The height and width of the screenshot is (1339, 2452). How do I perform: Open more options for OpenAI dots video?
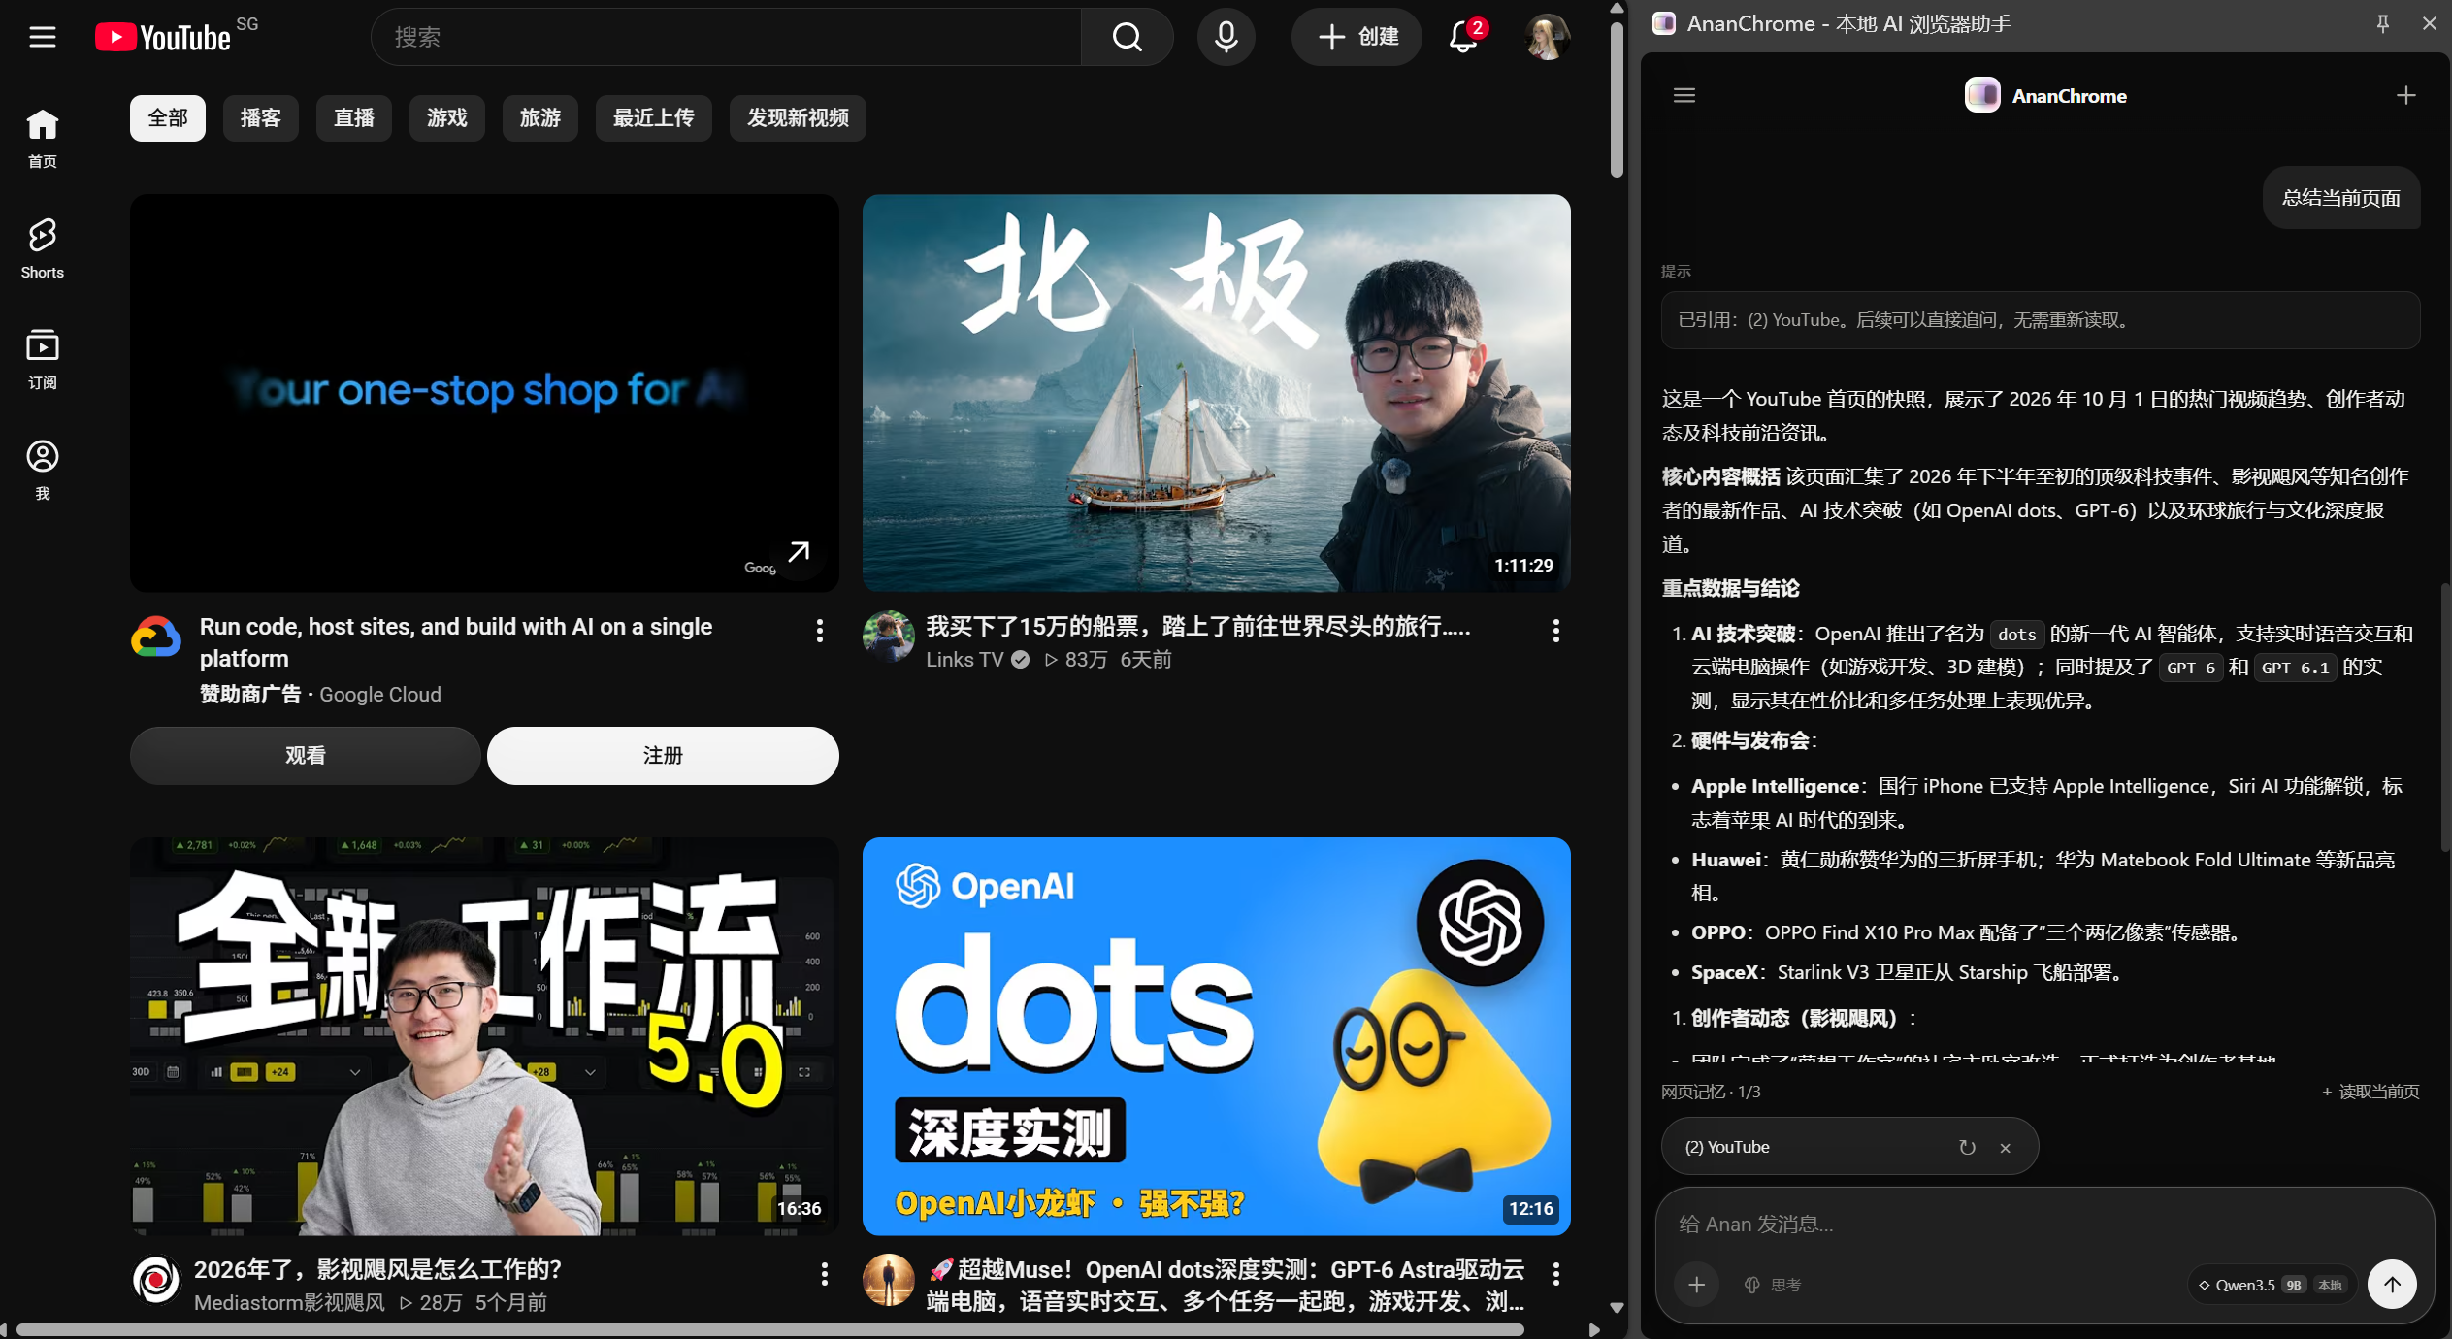[1555, 1274]
